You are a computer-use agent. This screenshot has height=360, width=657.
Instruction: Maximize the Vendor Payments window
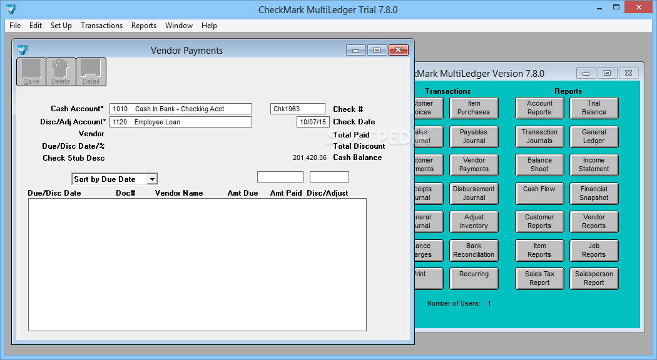coord(377,50)
